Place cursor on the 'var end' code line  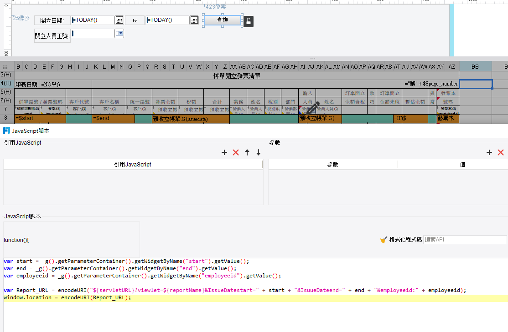pos(120,268)
